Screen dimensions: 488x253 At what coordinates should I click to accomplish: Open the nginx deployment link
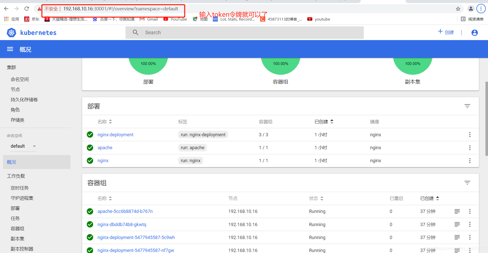click(x=103, y=161)
